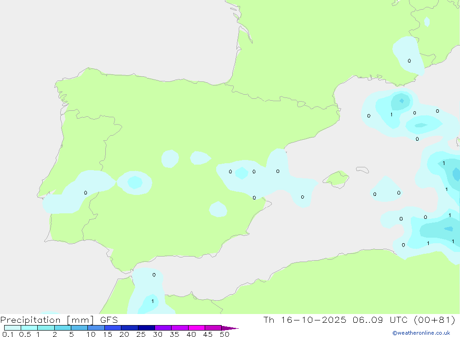This screenshot has width=460, height=337.
Task: Click the 0.1–0.5 mm legend color box
Action: point(12,328)
